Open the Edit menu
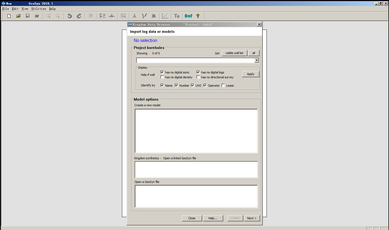The image size is (389, 230). tap(15, 9)
